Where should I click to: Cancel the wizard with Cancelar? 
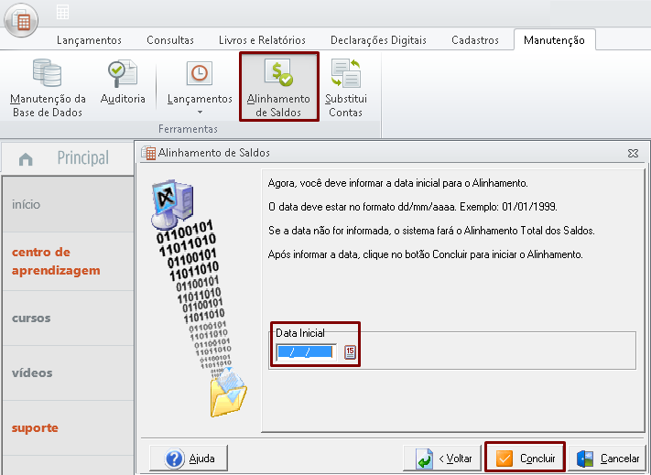click(607, 459)
